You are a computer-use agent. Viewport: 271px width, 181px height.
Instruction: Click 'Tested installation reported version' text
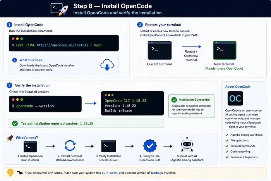[x=49, y=124]
